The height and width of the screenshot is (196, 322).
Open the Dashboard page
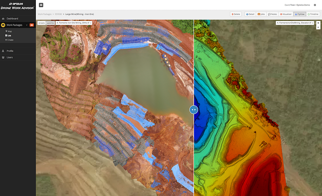12,18
